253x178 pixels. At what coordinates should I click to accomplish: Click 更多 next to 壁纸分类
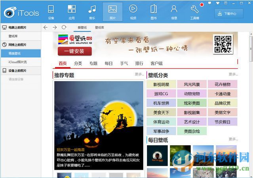pyautogui.click(x=233, y=74)
